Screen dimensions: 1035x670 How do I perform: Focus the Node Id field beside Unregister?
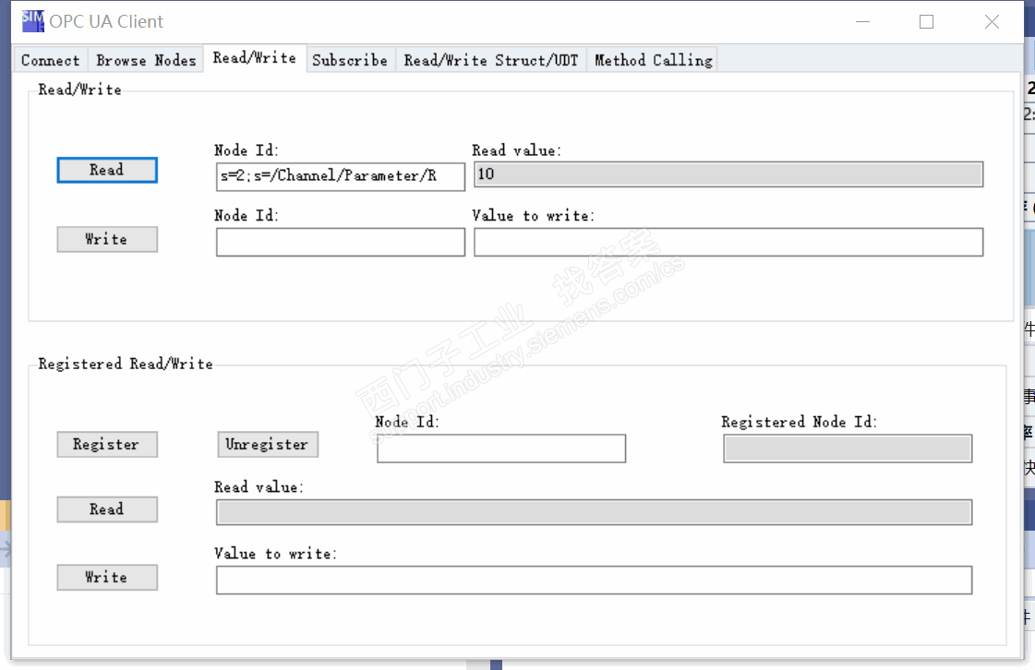coord(501,449)
